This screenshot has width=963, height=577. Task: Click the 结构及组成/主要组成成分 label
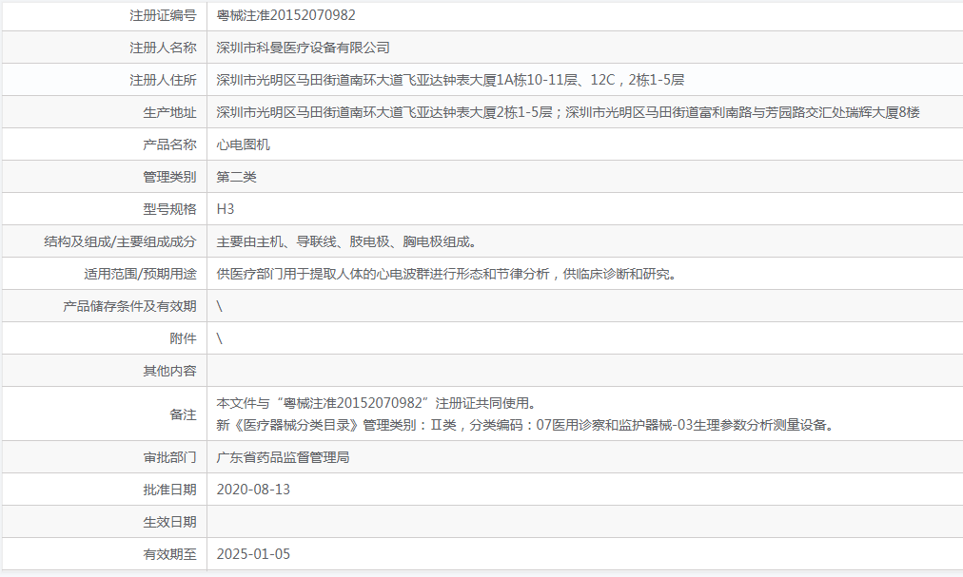pos(120,241)
